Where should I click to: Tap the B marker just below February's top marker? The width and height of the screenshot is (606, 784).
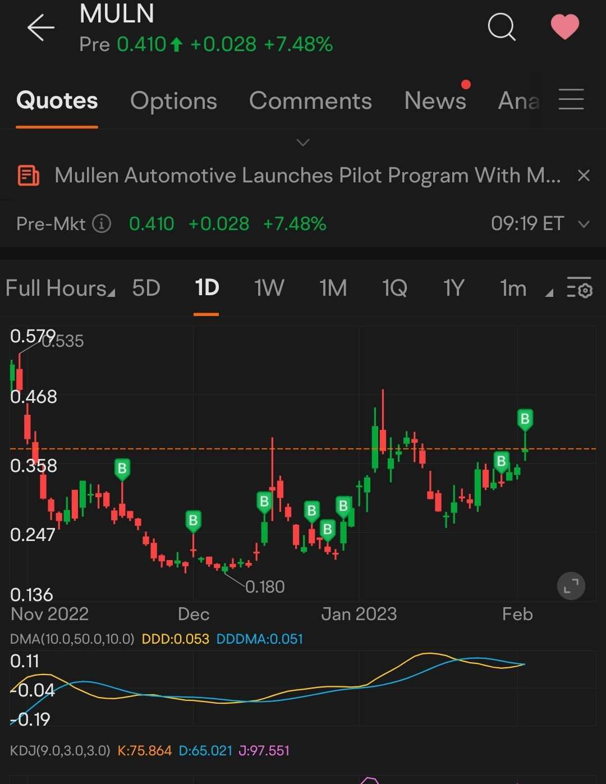pyautogui.click(x=501, y=462)
